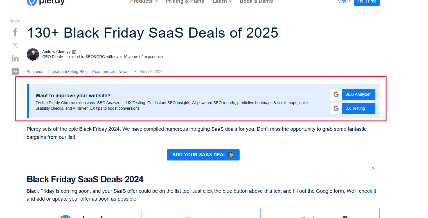Click Andrew Chornyy's author avatar
428x218 pixels.
coord(33,54)
